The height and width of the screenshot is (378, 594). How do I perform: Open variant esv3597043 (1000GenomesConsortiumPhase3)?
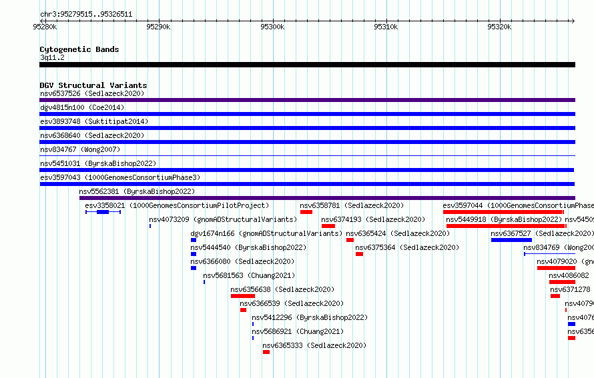120,177
